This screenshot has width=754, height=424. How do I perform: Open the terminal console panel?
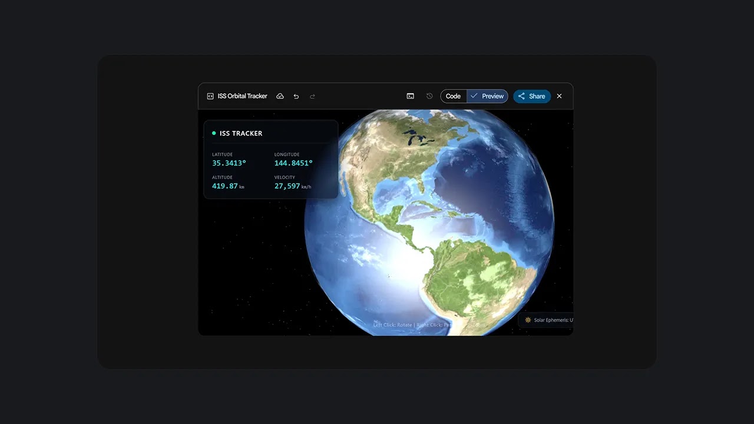tap(411, 96)
